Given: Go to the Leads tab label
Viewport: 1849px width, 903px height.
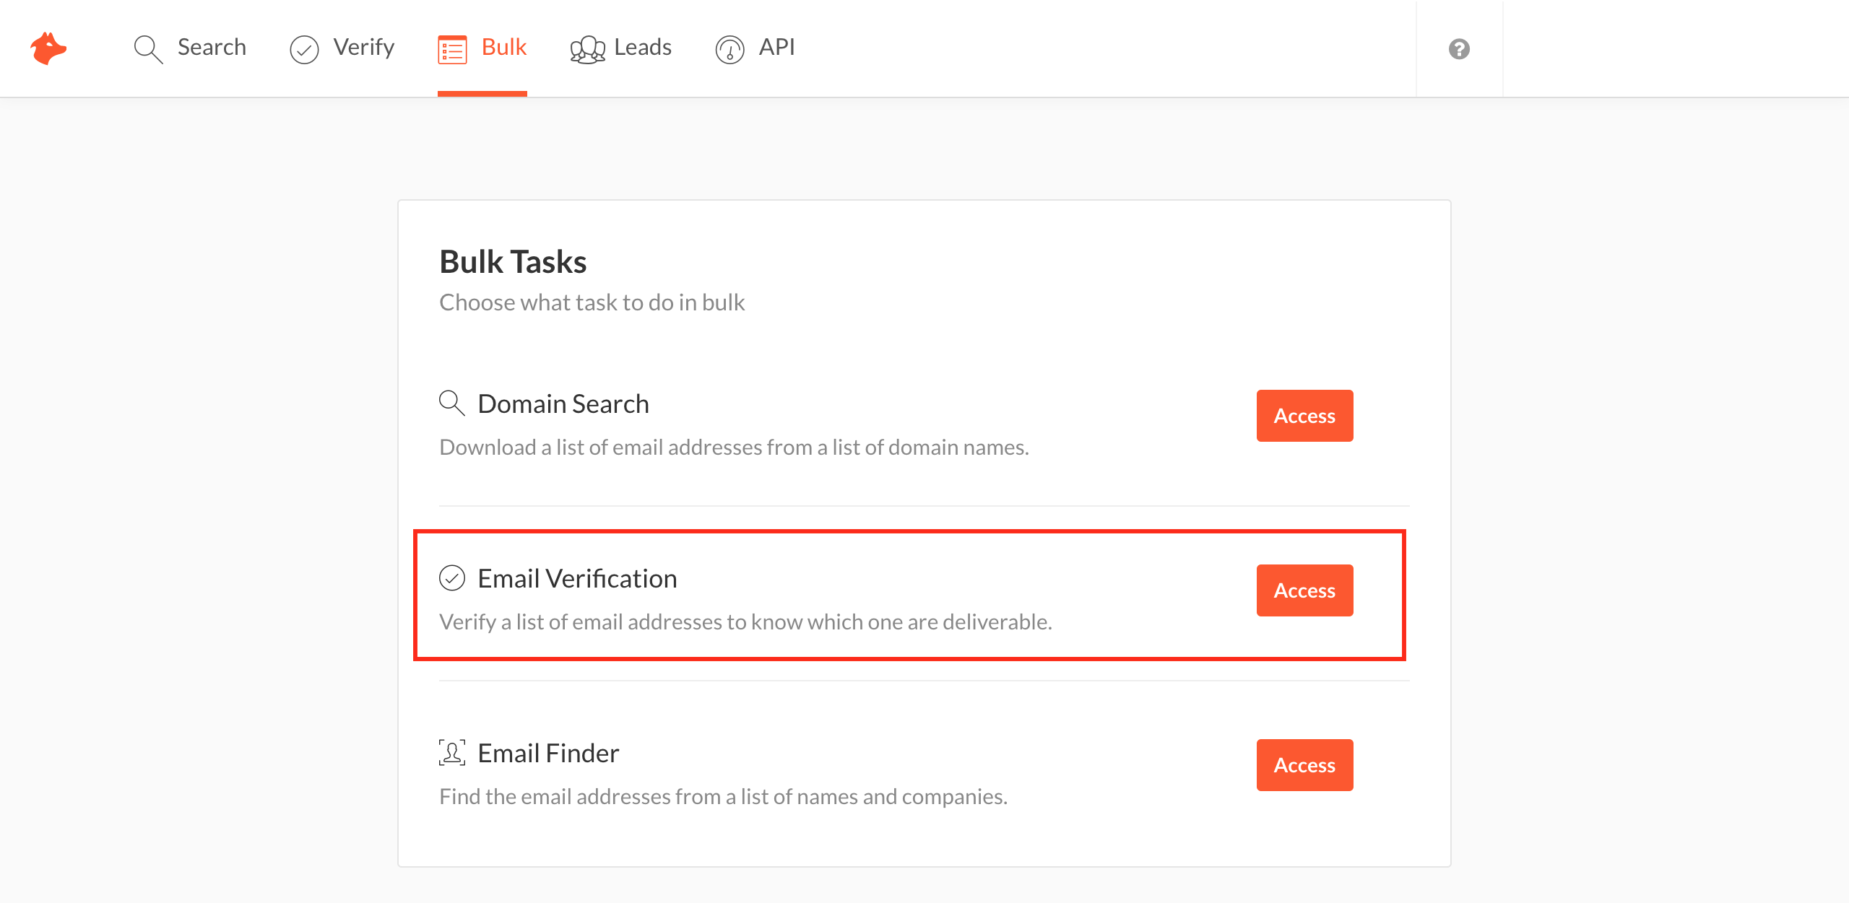Looking at the screenshot, I should point(643,47).
